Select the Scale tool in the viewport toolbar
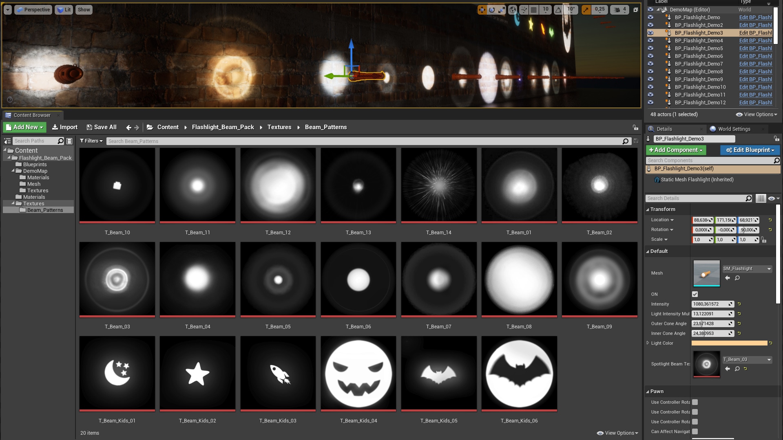 pyautogui.click(x=502, y=9)
